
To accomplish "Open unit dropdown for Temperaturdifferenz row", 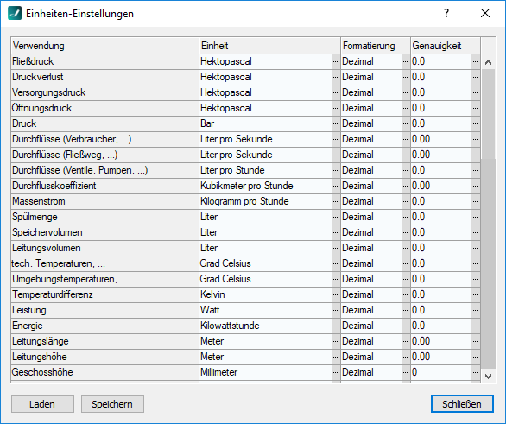I will (x=336, y=294).
